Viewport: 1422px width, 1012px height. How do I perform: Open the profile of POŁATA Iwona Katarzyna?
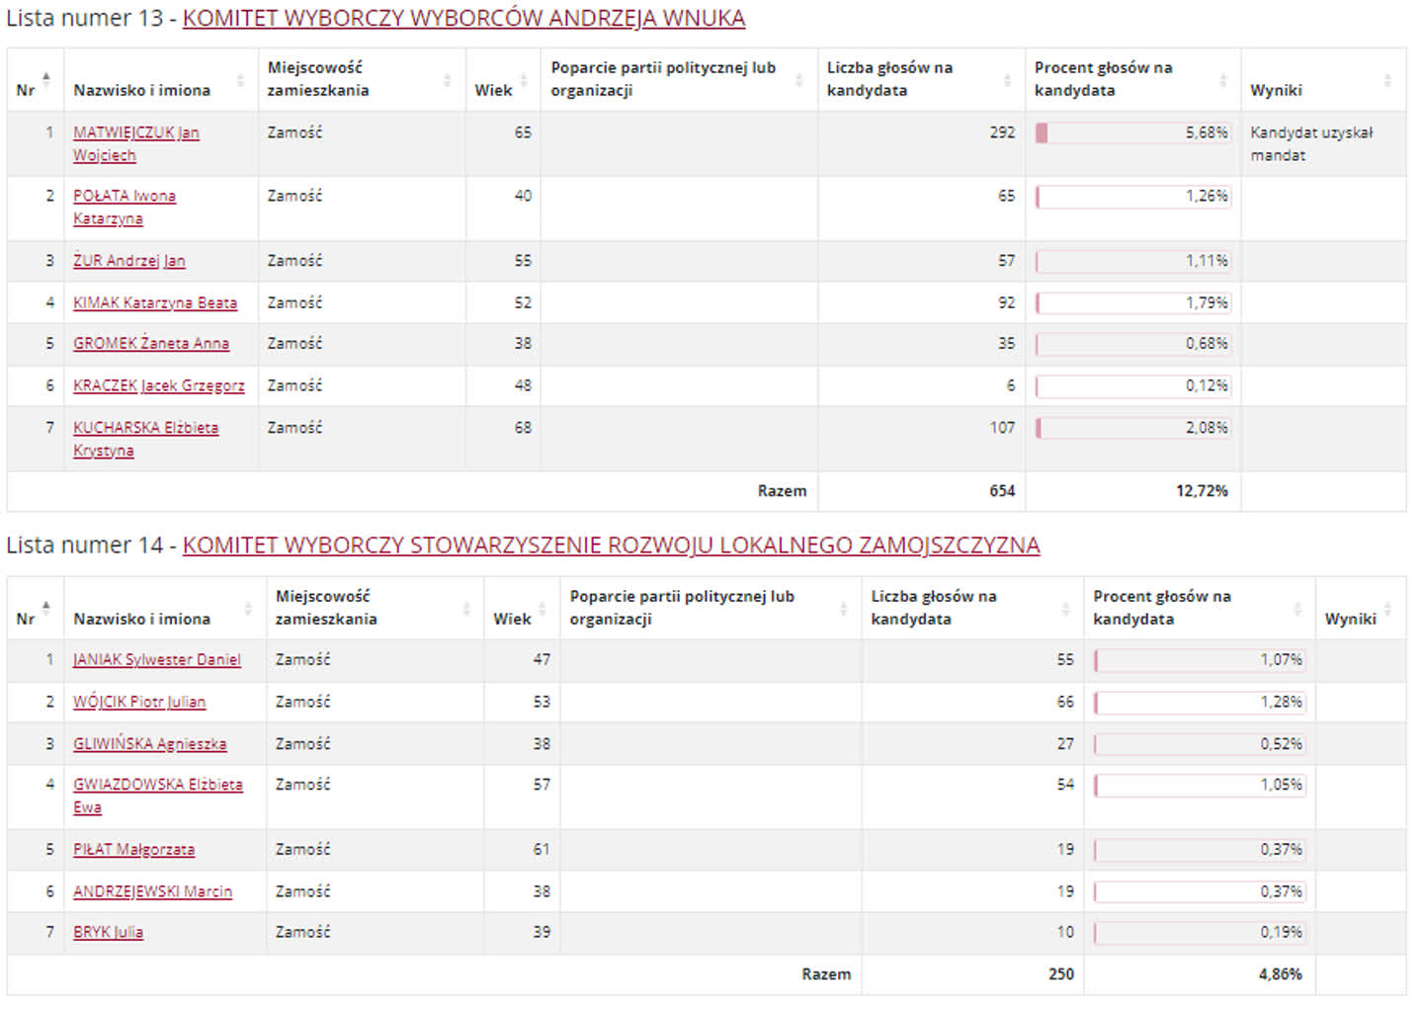(x=125, y=197)
